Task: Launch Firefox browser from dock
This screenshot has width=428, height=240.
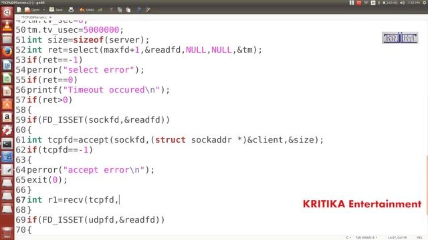Action: pos(7,51)
